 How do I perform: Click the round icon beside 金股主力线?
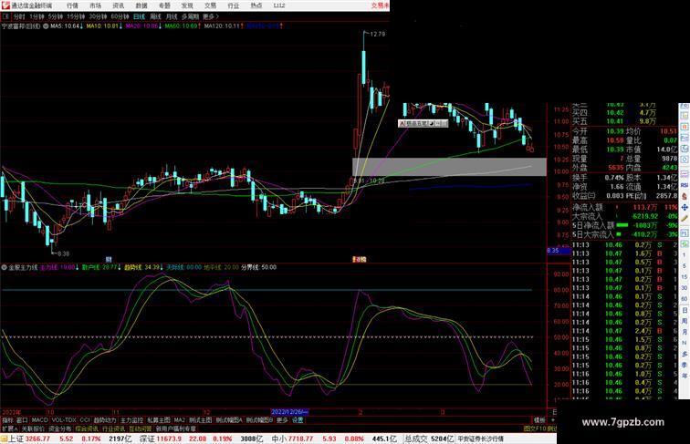pyautogui.click(x=4, y=267)
